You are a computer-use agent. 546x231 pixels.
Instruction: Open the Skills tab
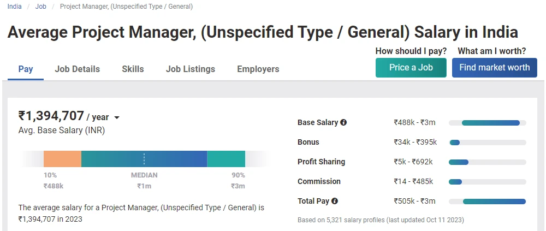click(x=133, y=69)
